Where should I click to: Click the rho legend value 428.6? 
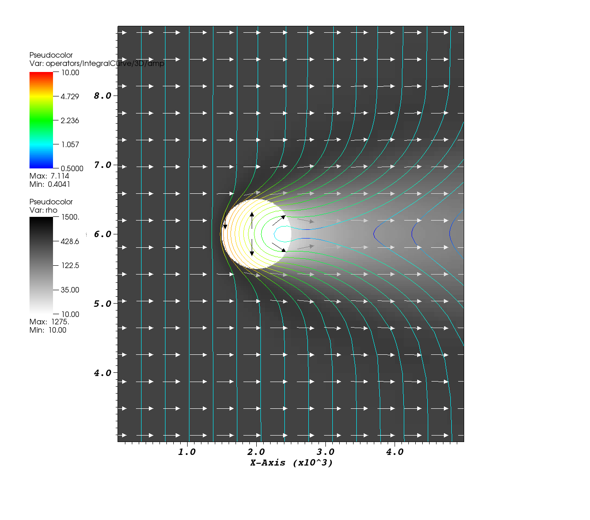point(70,241)
